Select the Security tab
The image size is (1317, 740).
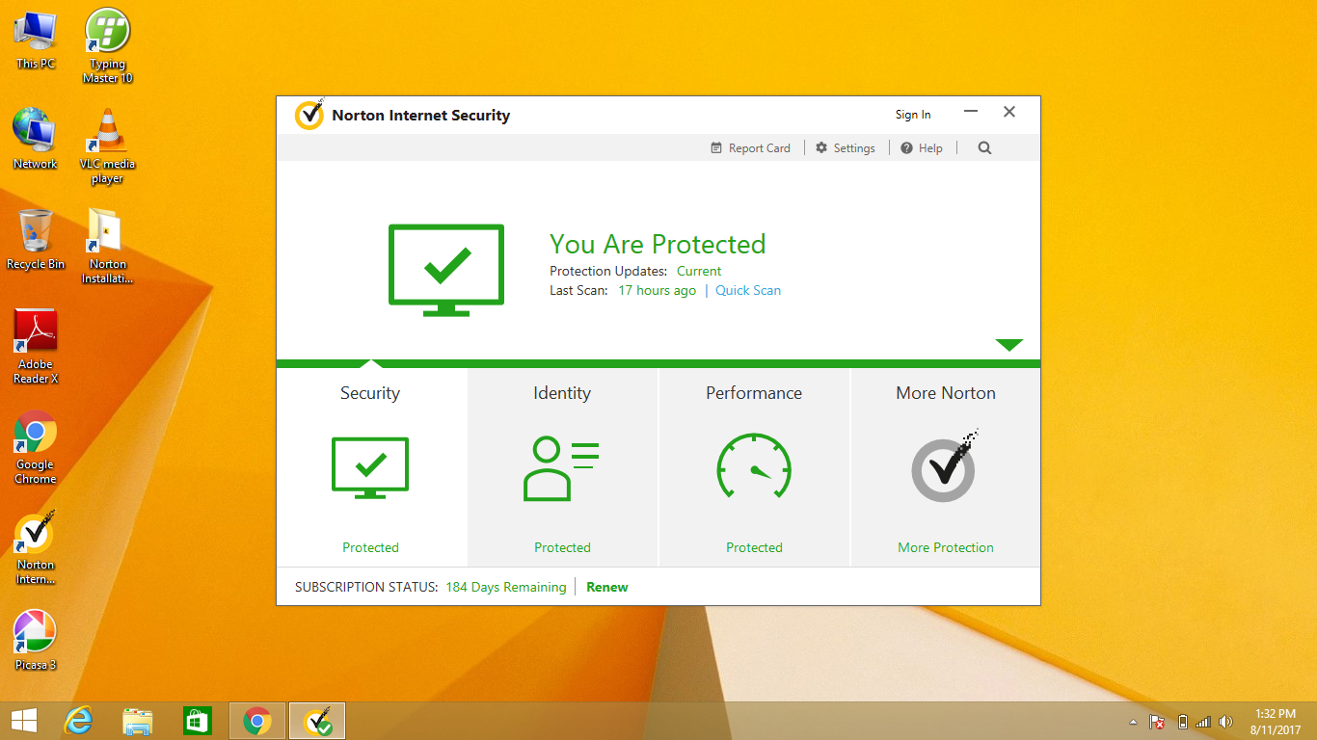pyautogui.click(x=371, y=467)
